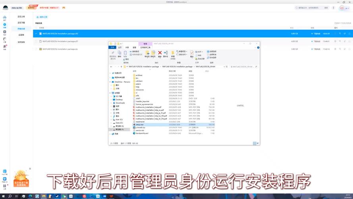353x199 pixels.
Task: Check the Installation package.zip row checkbox
Action: click(36, 49)
